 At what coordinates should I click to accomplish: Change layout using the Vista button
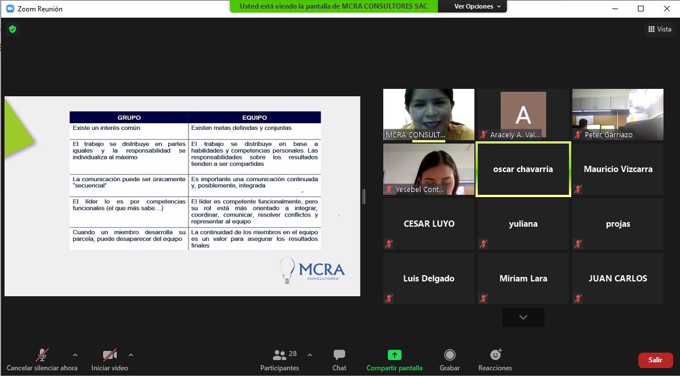[659, 29]
